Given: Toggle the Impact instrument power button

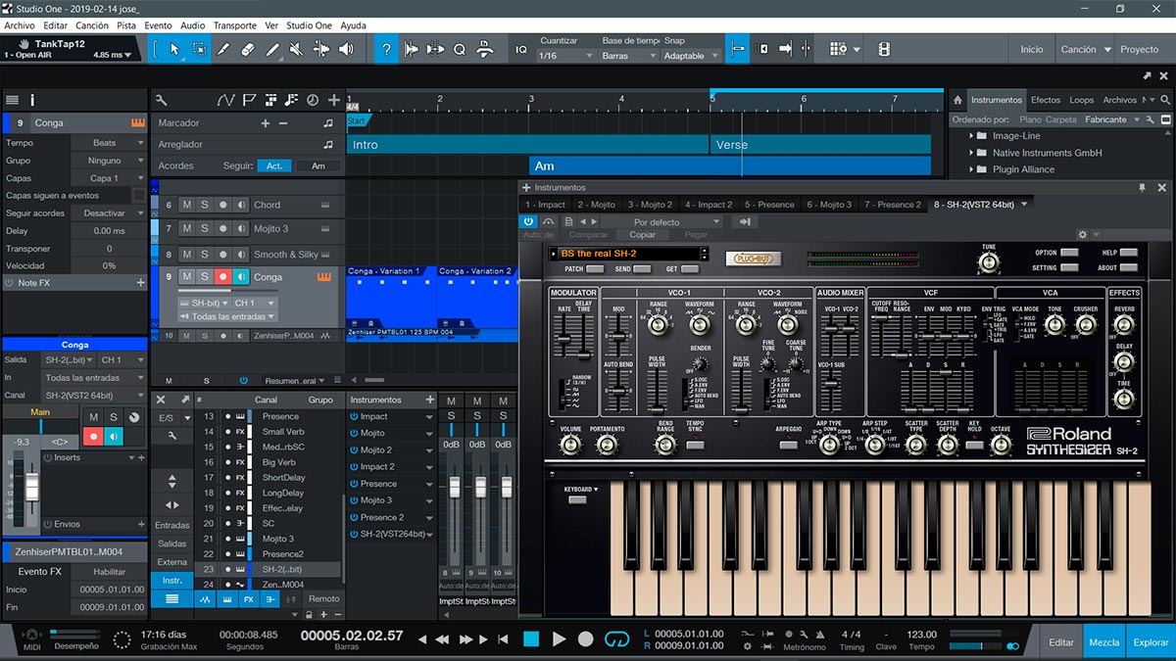Looking at the screenshot, I should [354, 416].
